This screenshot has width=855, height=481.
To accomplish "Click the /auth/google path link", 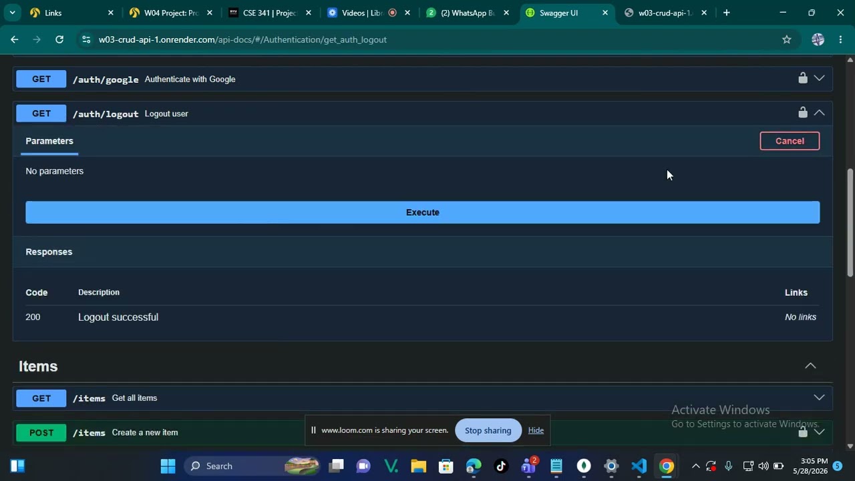I will point(106,79).
